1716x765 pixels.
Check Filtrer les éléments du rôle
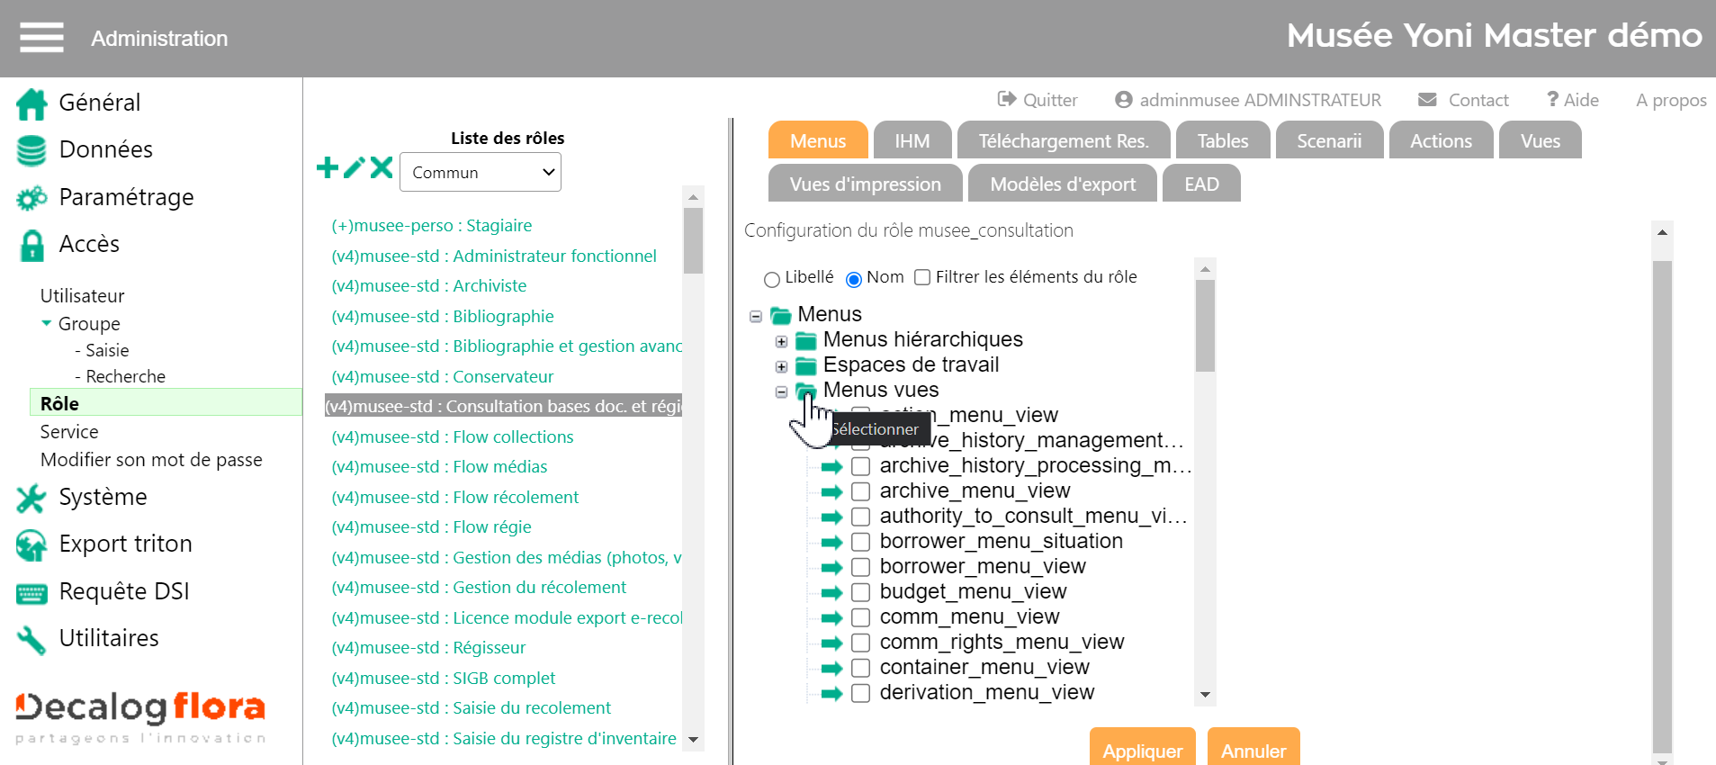tap(922, 277)
